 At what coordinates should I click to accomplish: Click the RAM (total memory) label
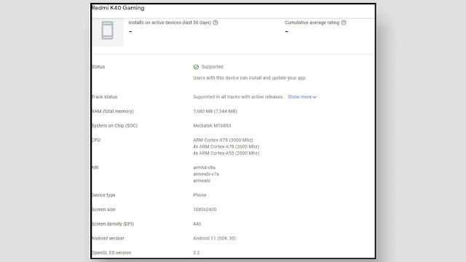pyautogui.click(x=113, y=111)
